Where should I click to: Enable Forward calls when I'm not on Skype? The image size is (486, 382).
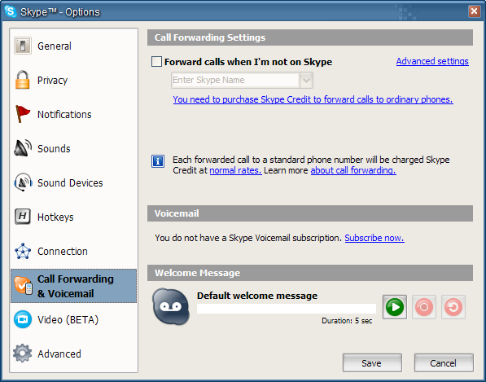point(156,61)
